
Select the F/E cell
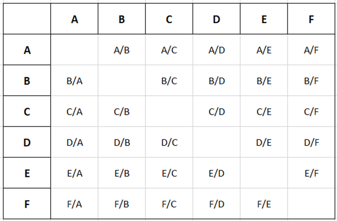coord(264,204)
